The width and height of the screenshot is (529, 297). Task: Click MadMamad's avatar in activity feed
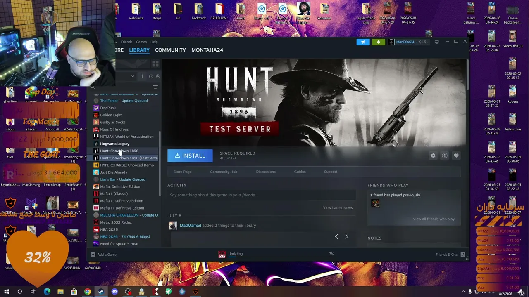pos(173,225)
